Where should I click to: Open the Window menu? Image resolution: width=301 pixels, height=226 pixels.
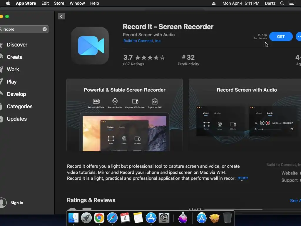[77, 3]
